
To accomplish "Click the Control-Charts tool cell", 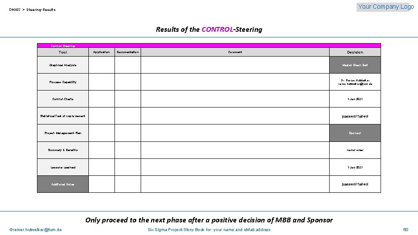I will pyautogui.click(x=63, y=99).
